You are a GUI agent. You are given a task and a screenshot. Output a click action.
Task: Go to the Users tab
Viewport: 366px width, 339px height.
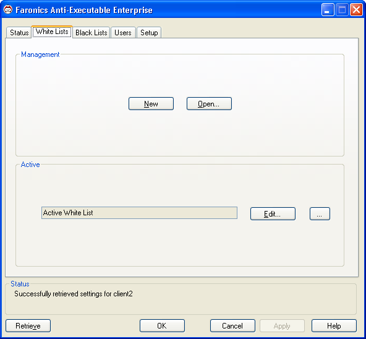click(123, 32)
